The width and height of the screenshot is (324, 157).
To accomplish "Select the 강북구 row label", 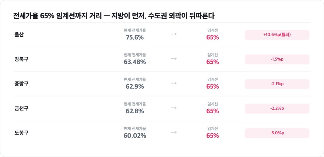I will pyautogui.click(x=22, y=59).
